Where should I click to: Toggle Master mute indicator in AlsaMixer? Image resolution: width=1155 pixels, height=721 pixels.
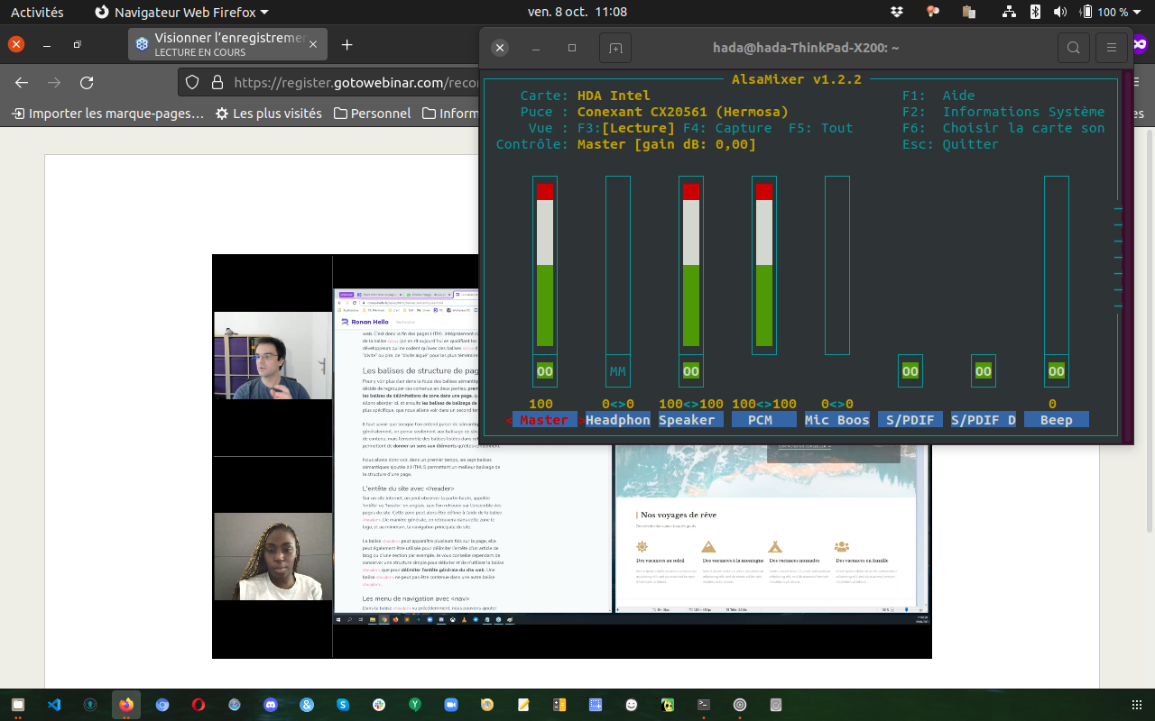[544, 371]
